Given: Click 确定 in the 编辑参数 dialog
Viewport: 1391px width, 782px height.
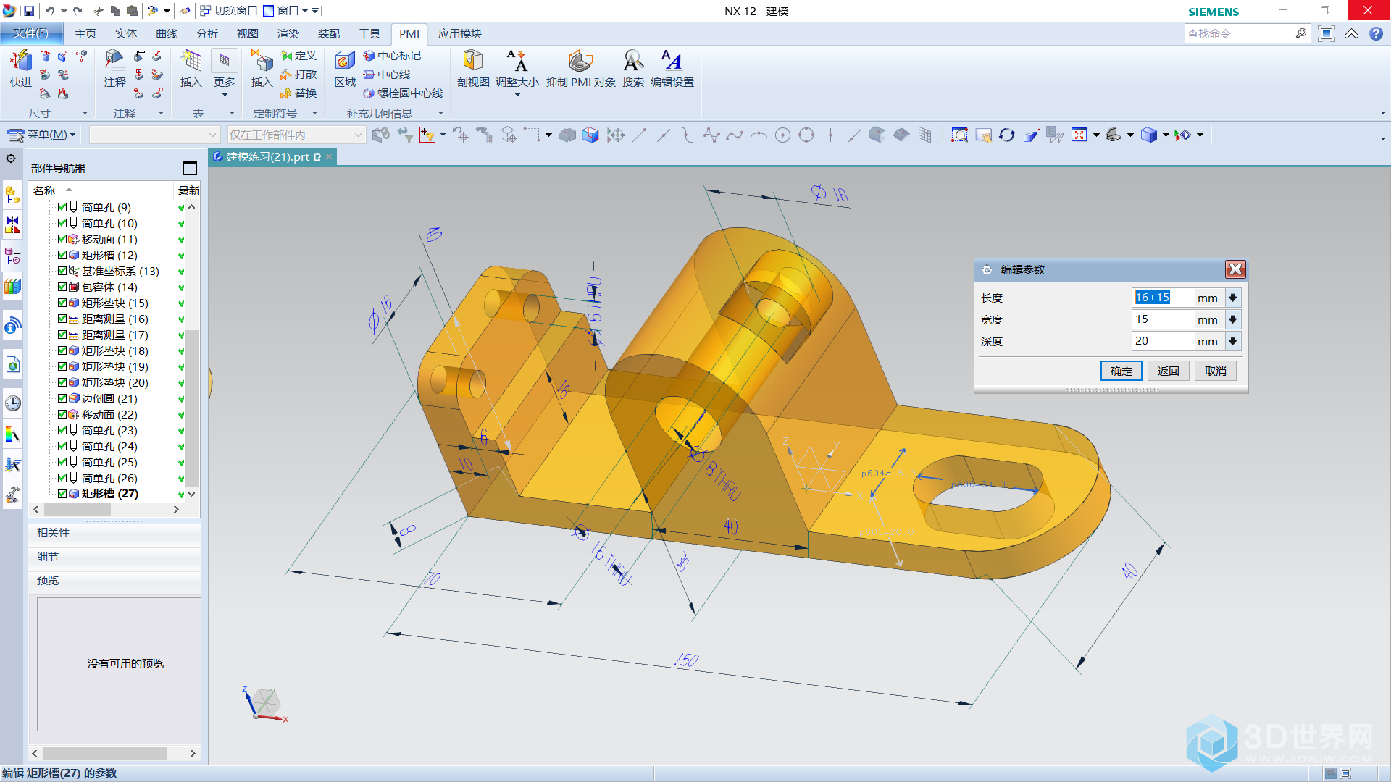Looking at the screenshot, I should click(1121, 371).
